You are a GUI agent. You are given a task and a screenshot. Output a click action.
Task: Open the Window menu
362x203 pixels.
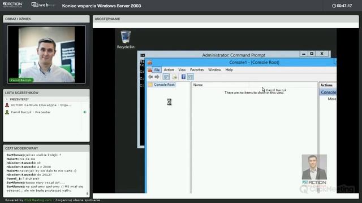(x=214, y=70)
